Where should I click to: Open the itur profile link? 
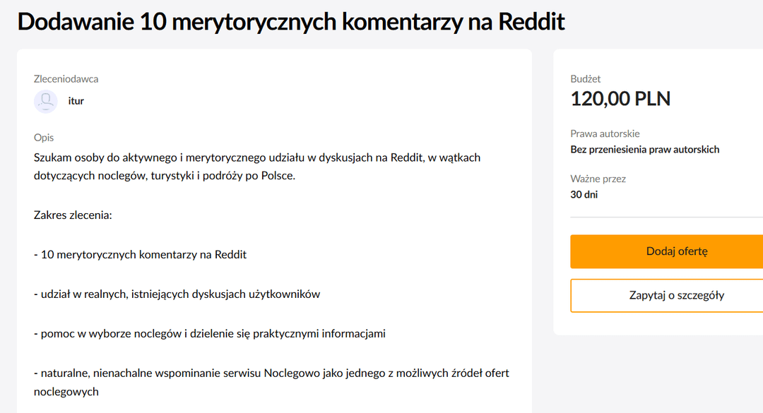pyautogui.click(x=75, y=100)
